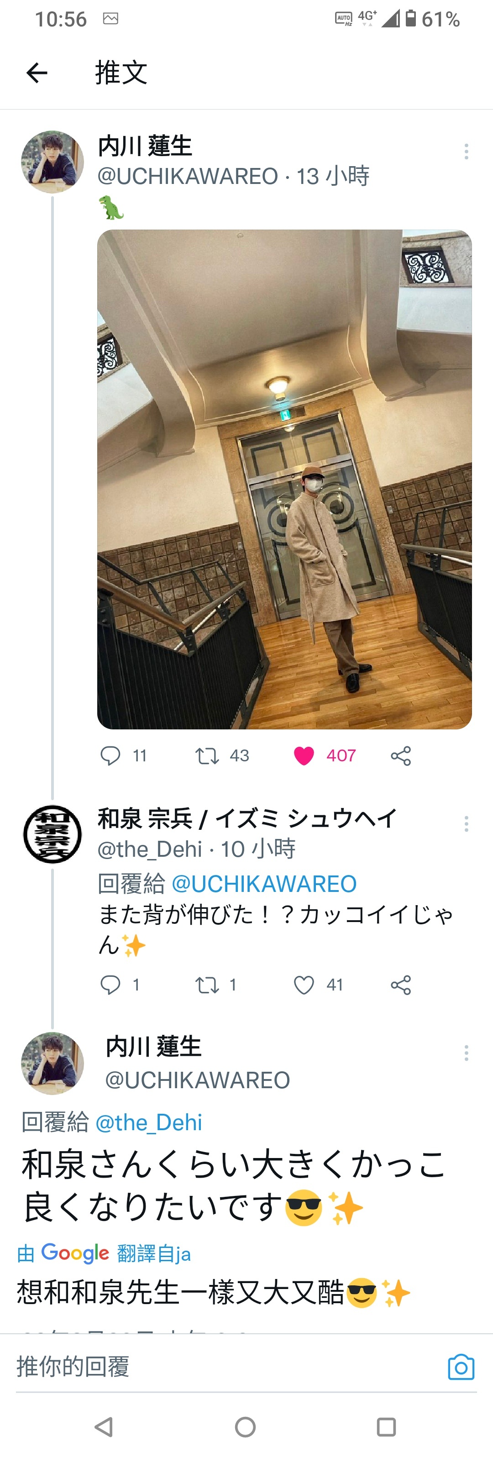Open options menu for bottom 内川蓮生 reply
Screen dimensions: 493x1457
tap(467, 1053)
